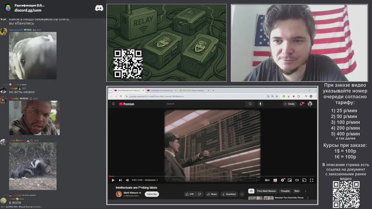
Task: Switch to Disaster of the atomic sub tab
Action: coord(161,90)
